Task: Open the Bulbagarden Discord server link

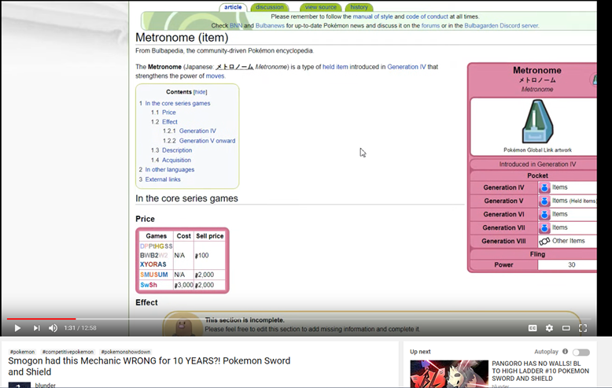Action: pos(501,25)
